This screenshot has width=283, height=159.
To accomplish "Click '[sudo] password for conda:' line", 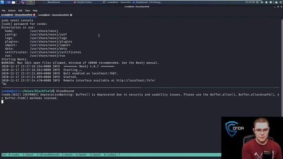I will (x=24, y=24).
